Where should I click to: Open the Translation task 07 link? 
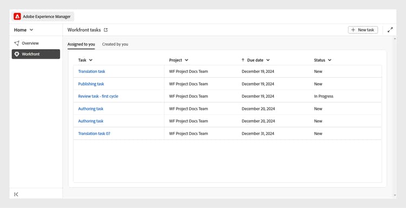pos(94,133)
